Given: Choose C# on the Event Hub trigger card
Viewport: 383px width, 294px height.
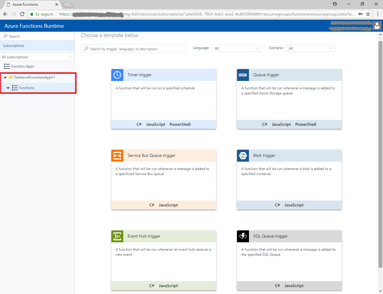Looking at the screenshot, I should (152, 286).
